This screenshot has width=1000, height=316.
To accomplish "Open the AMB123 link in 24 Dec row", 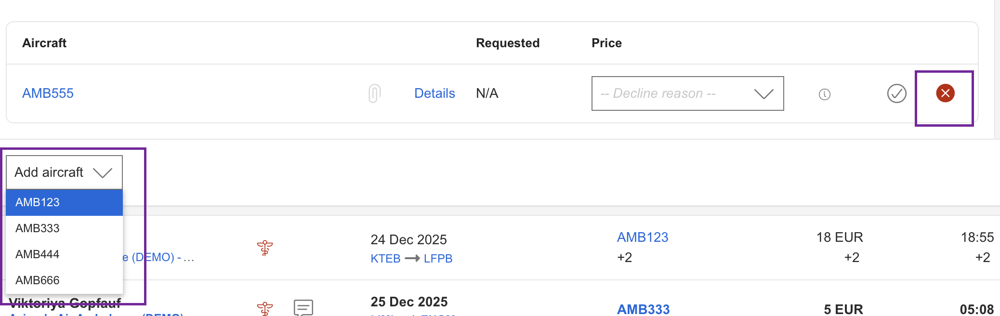I will point(643,237).
